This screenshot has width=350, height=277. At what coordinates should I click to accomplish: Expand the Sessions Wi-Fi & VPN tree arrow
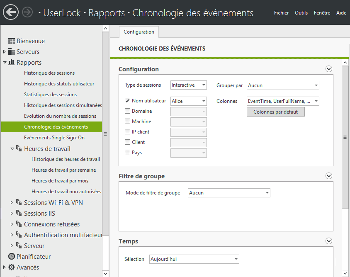(12, 202)
